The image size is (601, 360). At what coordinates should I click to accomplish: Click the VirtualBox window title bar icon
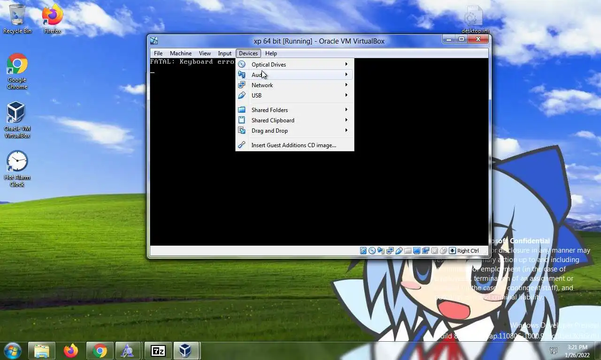click(x=154, y=41)
